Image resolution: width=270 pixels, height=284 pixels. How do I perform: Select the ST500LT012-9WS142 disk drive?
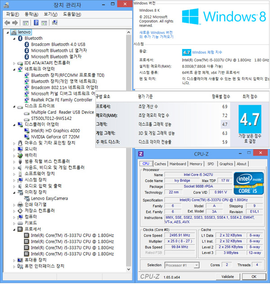tap(51, 118)
